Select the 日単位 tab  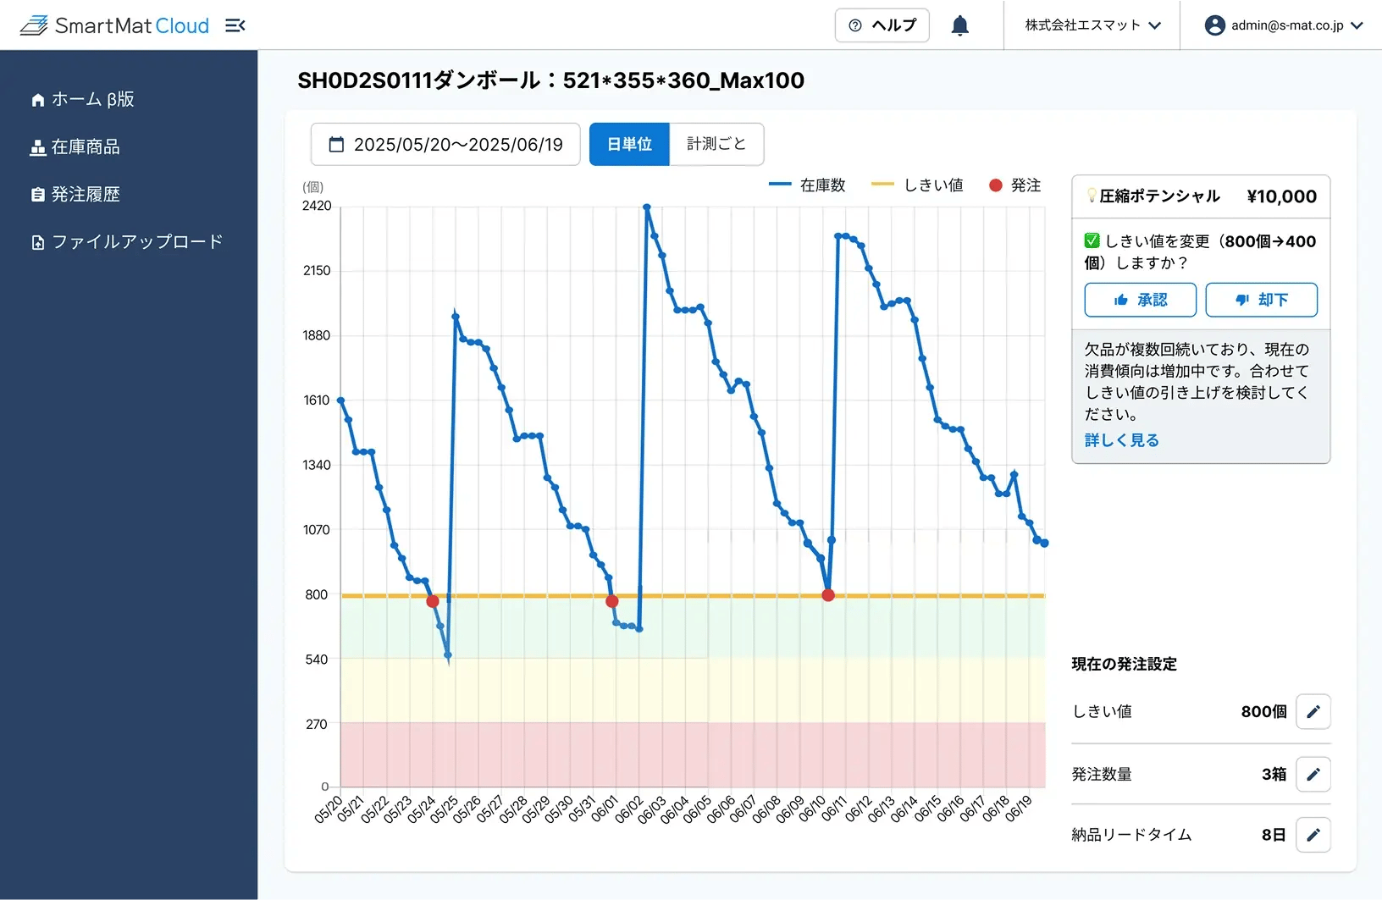click(x=628, y=144)
